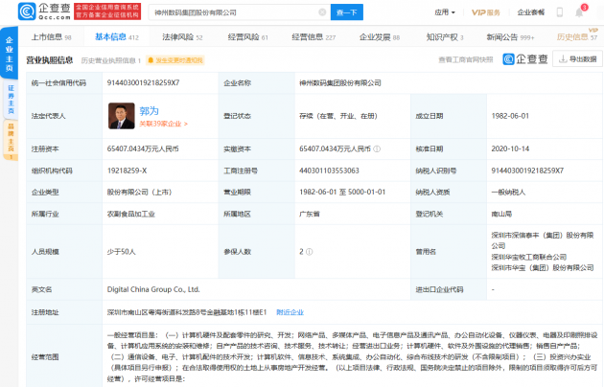Viewport: 604px width, 387px height.
Task: Click the Qcc.com logo icon
Action: (27, 11)
